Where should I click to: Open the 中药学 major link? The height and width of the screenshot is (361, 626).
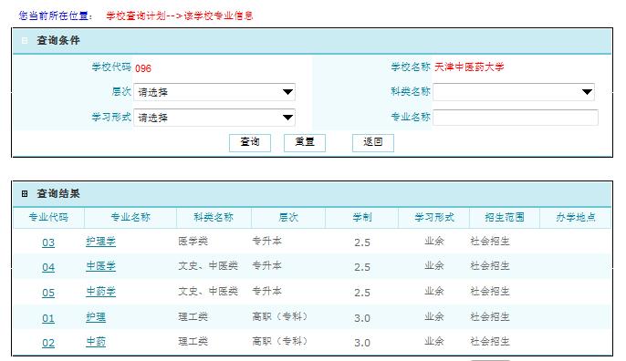click(x=100, y=292)
